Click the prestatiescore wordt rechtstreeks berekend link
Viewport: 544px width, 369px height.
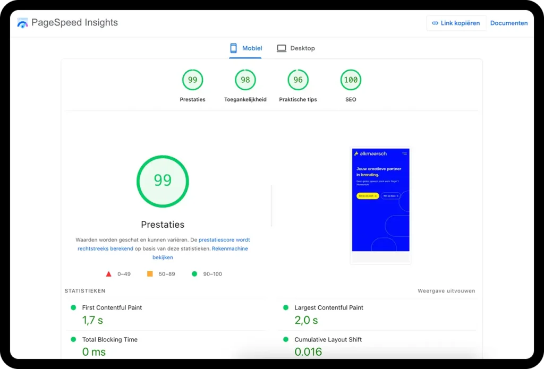(x=224, y=239)
